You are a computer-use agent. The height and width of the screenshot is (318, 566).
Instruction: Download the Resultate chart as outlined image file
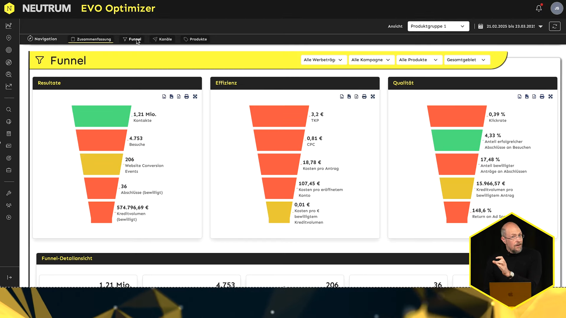[164, 97]
